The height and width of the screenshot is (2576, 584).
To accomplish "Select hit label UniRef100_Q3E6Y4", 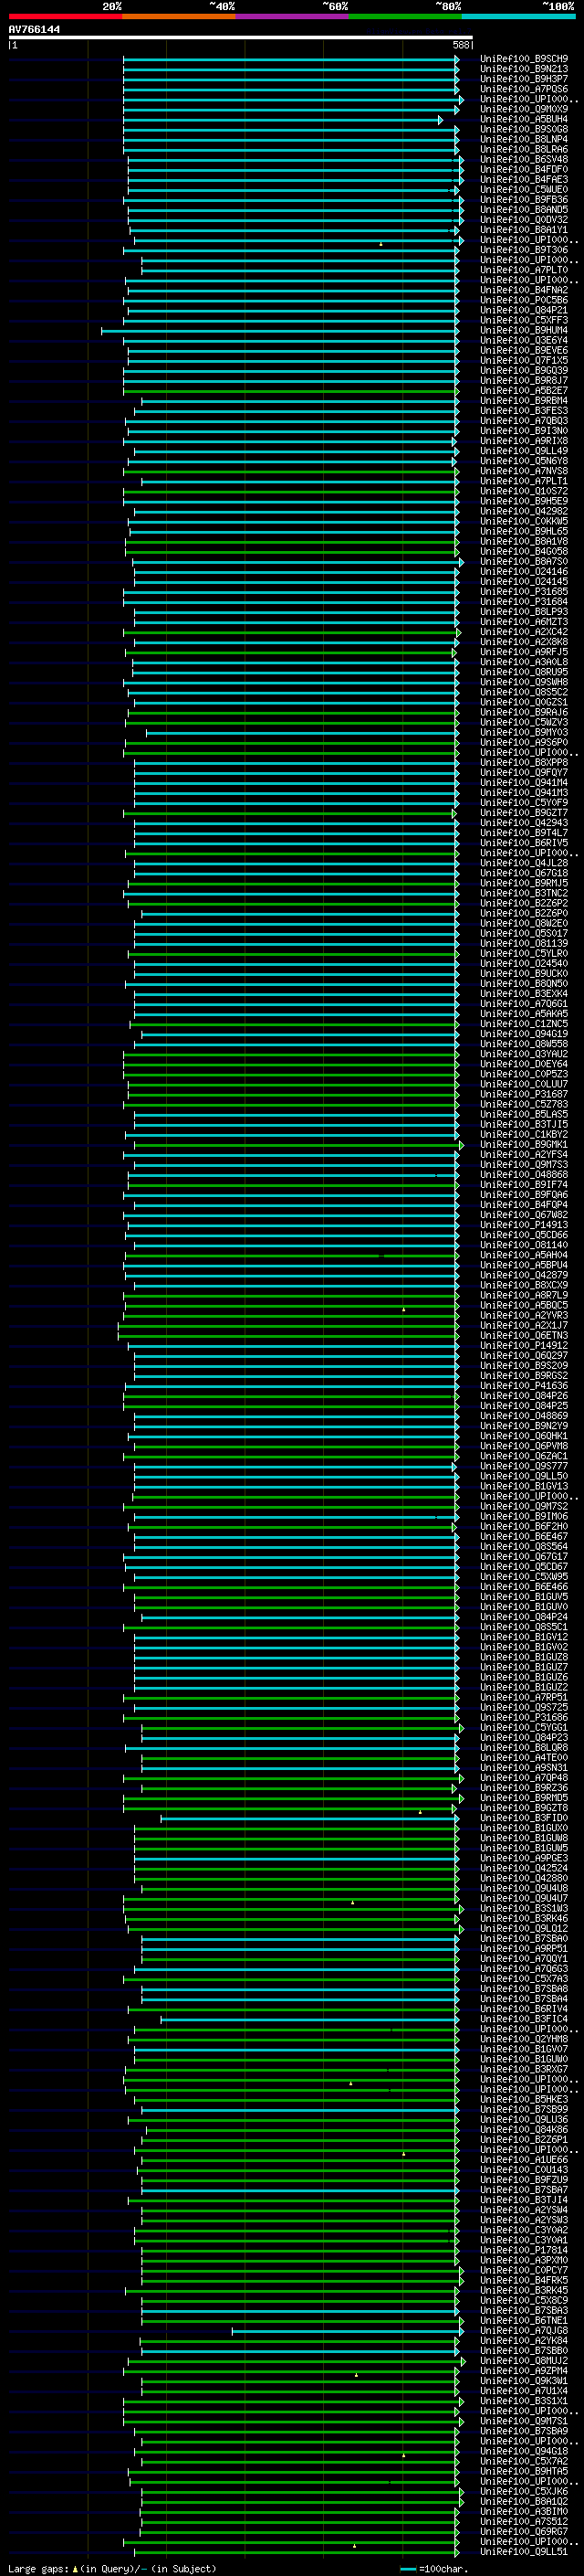I will (524, 341).
